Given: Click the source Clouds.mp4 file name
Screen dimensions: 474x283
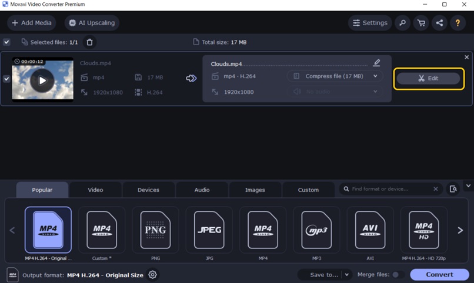Looking at the screenshot, I should click(95, 63).
